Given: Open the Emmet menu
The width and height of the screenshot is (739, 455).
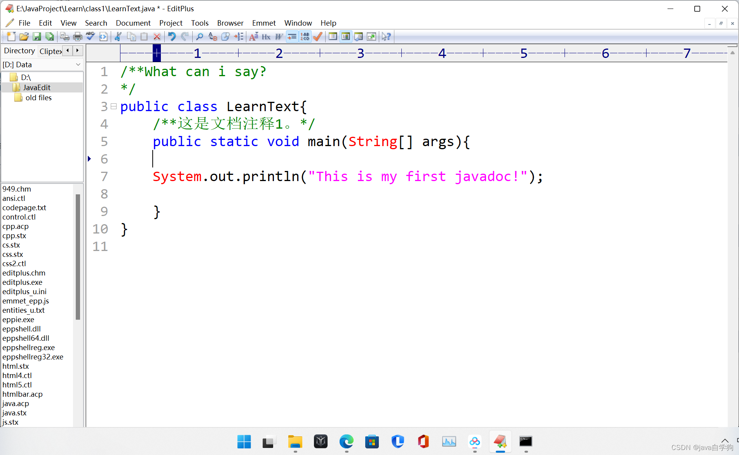Looking at the screenshot, I should coord(264,23).
